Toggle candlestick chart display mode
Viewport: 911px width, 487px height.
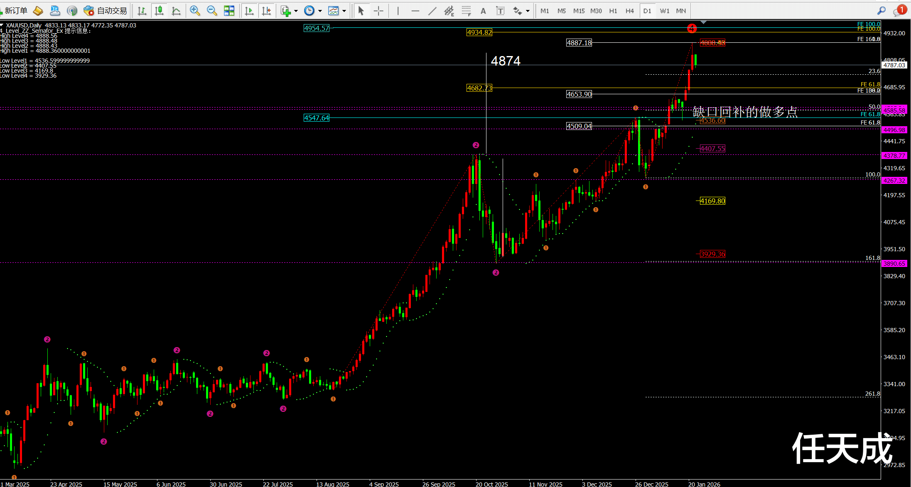[x=159, y=11]
